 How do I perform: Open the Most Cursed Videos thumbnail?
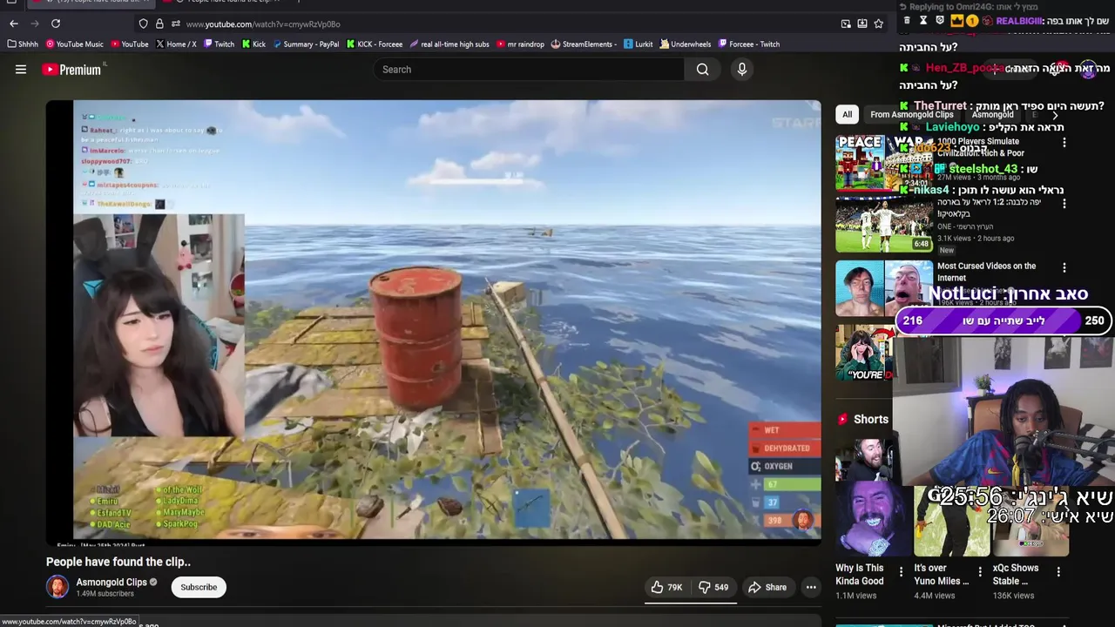click(884, 288)
